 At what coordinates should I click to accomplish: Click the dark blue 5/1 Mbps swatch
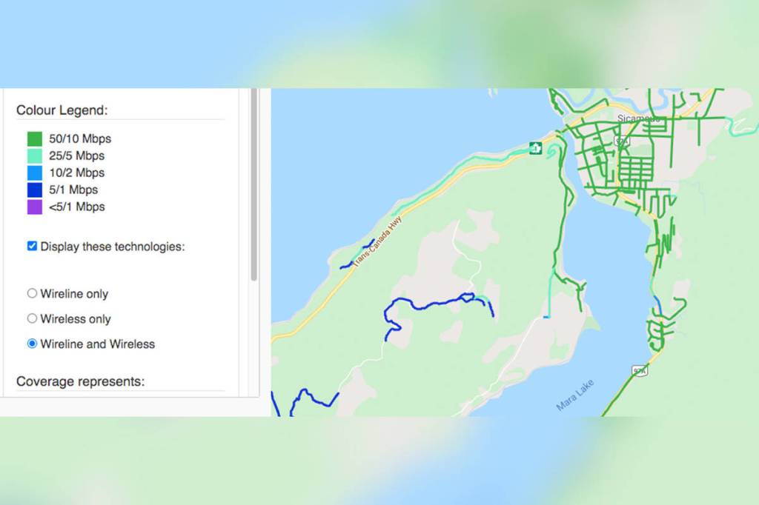click(x=35, y=190)
